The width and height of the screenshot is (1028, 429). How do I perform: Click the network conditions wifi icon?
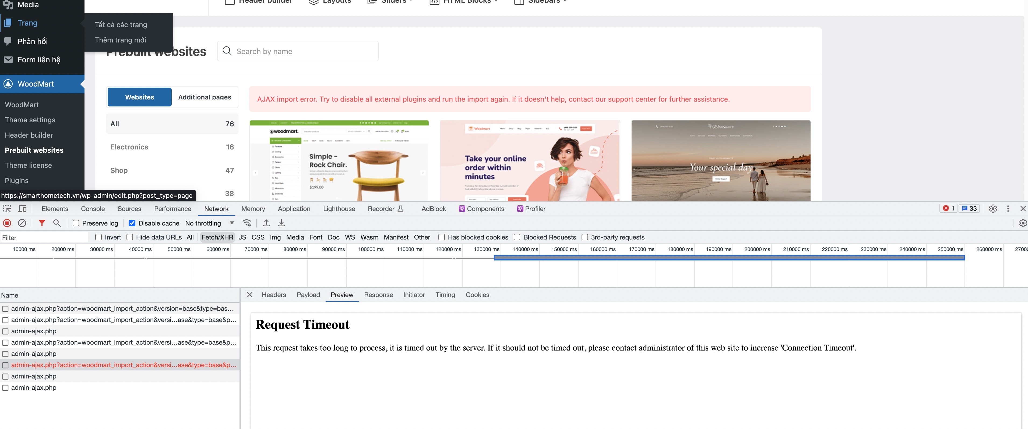click(247, 223)
